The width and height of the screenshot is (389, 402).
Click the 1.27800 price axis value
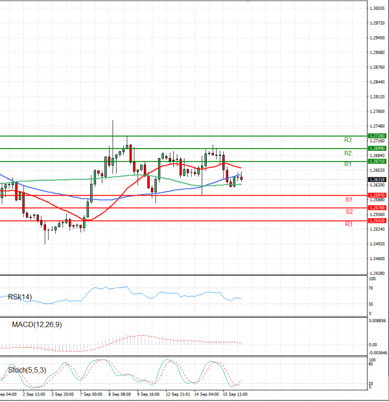[377, 111]
